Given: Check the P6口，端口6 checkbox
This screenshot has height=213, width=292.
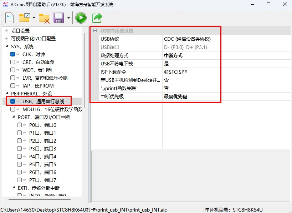Looking at the screenshot, I should [x=19, y=172].
